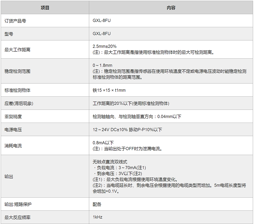This screenshot has height=224, width=254.
Task: Click the 项目 column header
Action: [45, 8]
